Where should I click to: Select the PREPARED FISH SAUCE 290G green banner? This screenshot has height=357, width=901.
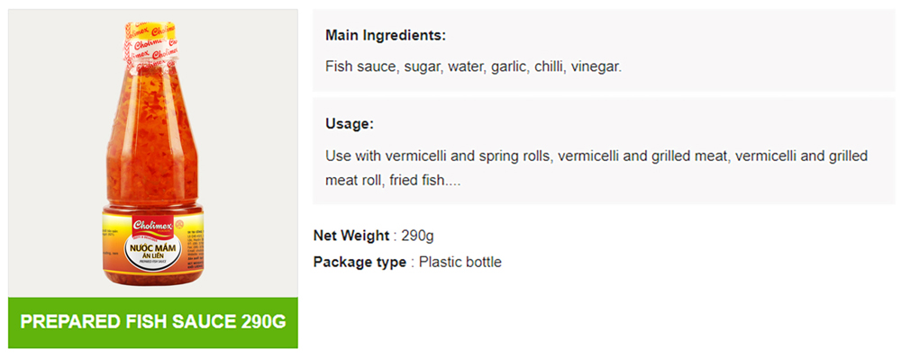153,323
